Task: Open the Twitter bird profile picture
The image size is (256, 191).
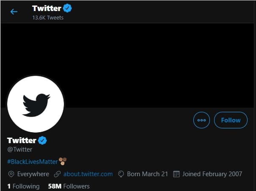Action: point(36,104)
